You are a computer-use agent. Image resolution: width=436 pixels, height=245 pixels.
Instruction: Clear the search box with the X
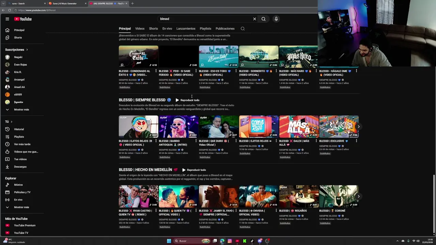[x=254, y=19]
